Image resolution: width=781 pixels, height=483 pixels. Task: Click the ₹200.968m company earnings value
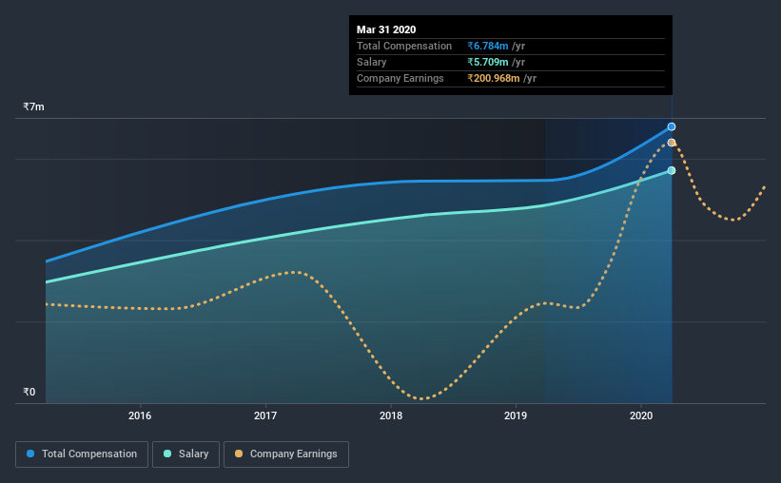point(494,78)
